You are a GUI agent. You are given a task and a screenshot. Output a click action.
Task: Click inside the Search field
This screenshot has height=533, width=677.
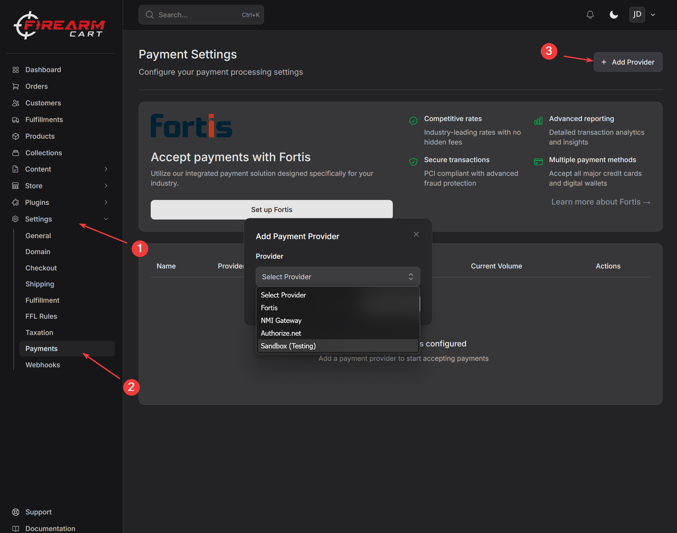[x=201, y=15]
